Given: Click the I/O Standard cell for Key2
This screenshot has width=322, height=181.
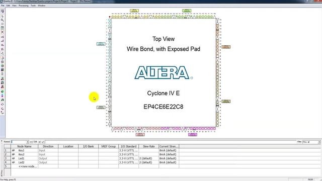Looking at the screenshot, I should pyautogui.click(x=129, y=154).
